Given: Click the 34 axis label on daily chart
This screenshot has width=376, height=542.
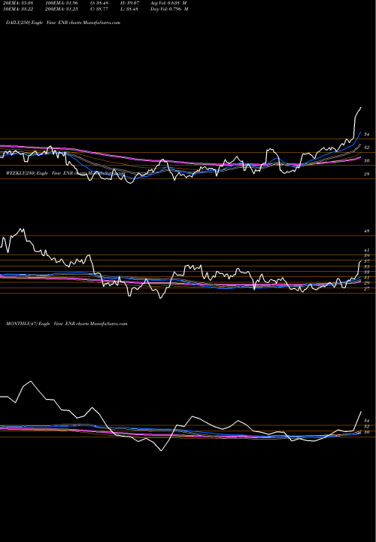Looking at the screenshot, I should (367, 135).
